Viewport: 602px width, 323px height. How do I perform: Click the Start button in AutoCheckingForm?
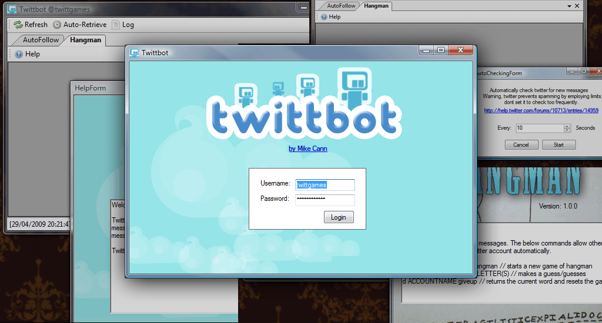point(558,144)
